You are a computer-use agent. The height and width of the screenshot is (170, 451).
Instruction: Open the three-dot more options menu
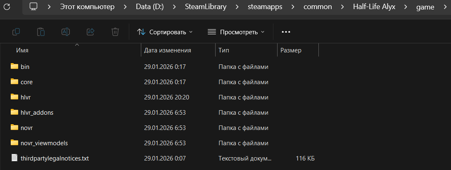[x=286, y=32]
